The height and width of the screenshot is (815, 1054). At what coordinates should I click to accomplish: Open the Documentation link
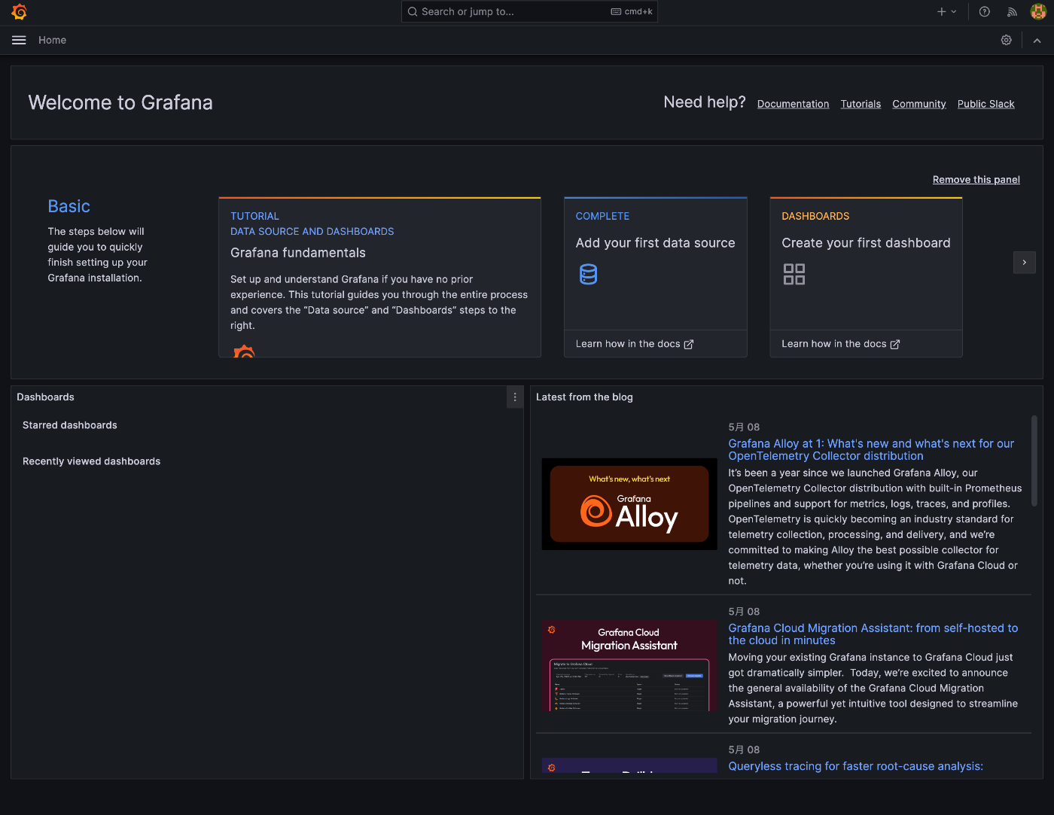tap(793, 104)
